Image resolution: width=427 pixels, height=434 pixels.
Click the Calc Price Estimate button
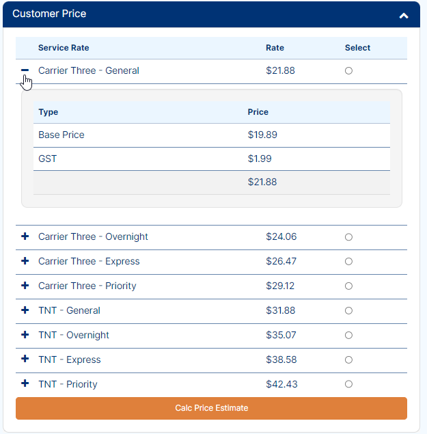[x=211, y=408]
